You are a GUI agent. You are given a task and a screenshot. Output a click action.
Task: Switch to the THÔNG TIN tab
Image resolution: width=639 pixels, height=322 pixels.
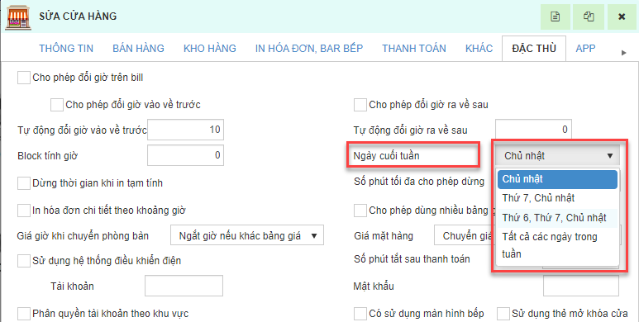[x=66, y=49]
